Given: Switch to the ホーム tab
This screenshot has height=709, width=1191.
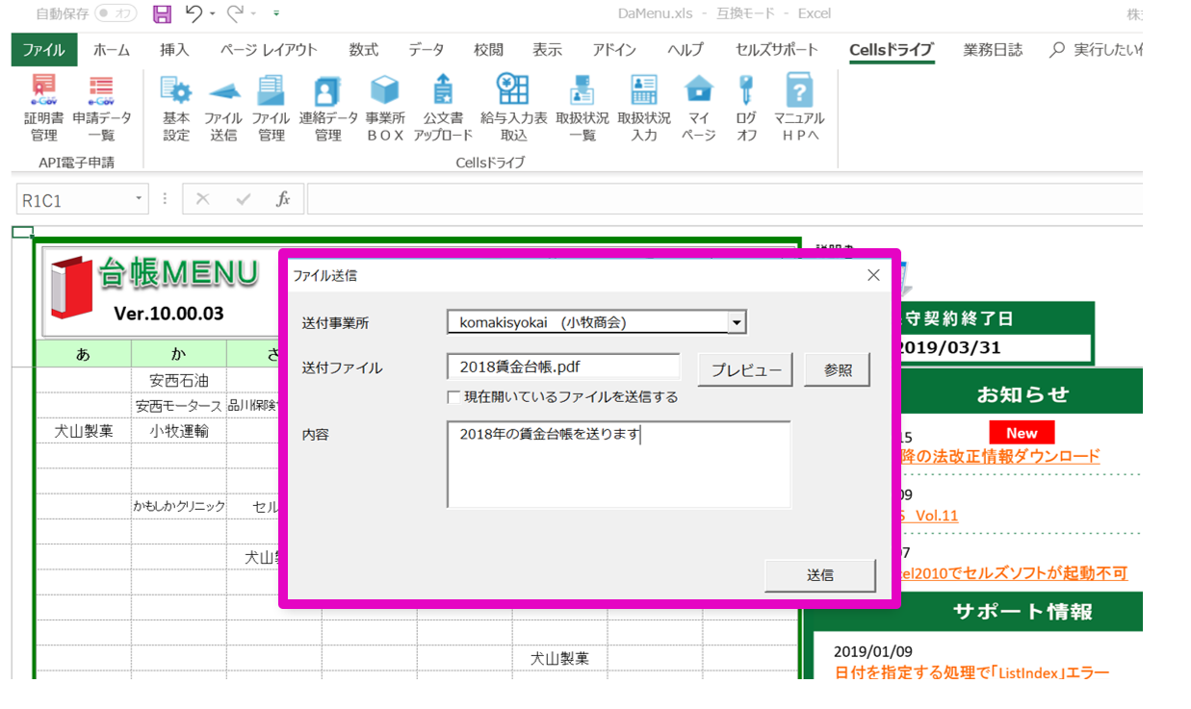Looking at the screenshot, I should coord(112,50).
